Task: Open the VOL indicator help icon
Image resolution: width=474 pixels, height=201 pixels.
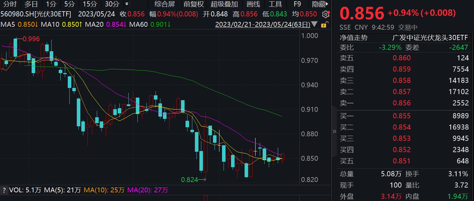Action: click(x=4, y=190)
